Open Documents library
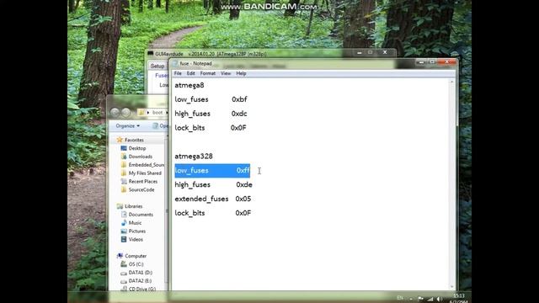The width and height of the screenshot is (539, 303). pos(141,215)
